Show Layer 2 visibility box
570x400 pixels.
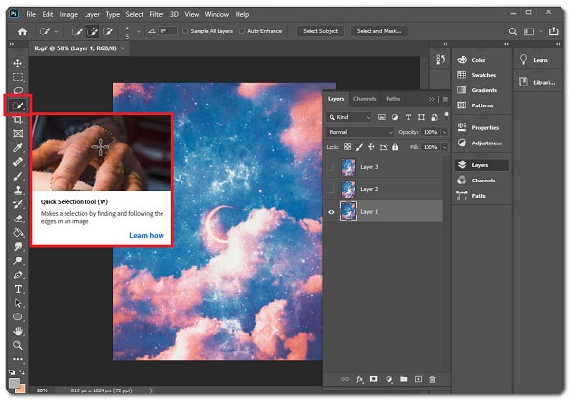point(331,189)
